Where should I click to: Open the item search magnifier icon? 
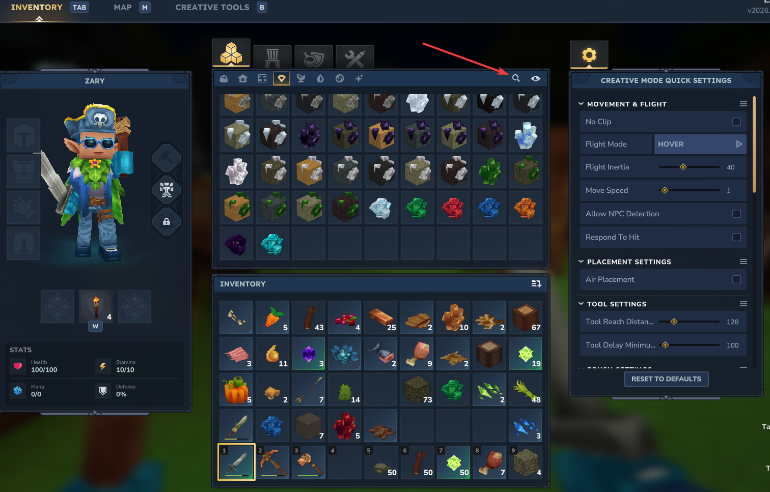click(516, 78)
